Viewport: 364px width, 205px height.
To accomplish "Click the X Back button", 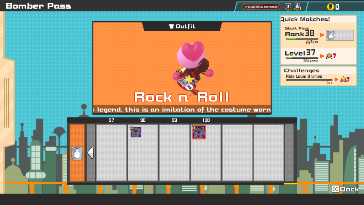I will coord(345,189).
